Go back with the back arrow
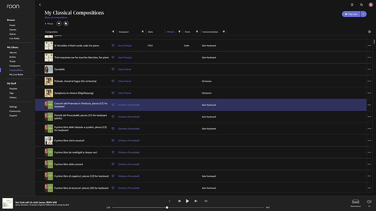 [x=40, y=4]
